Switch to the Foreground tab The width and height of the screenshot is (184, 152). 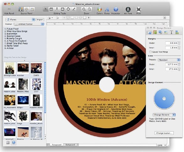57,145
